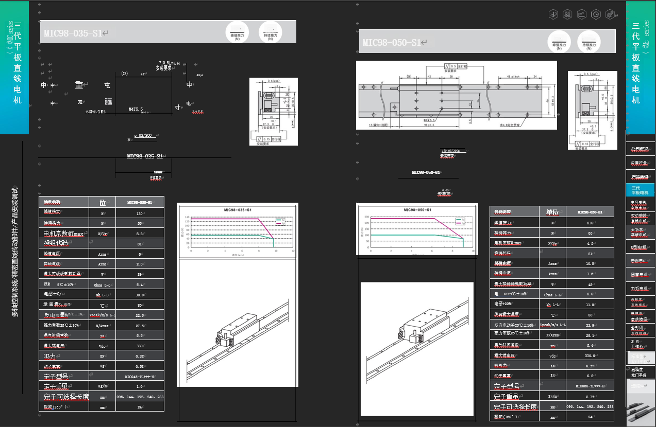Click the MIC98-035-S1 force-speed chart
This screenshot has height=427, width=656.
(238, 231)
